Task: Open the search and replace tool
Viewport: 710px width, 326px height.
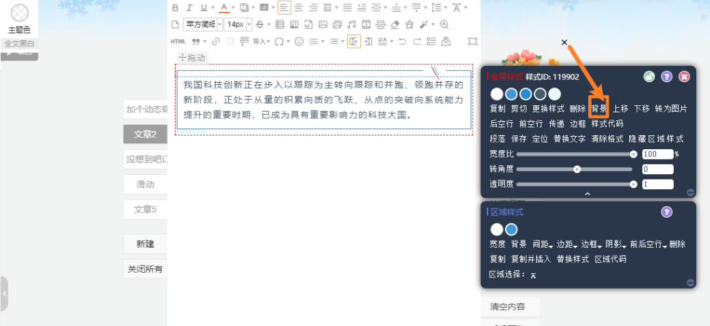Action: point(444,24)
